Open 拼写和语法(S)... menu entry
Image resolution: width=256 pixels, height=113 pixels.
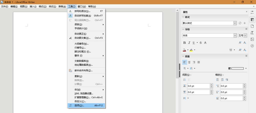pyautogui.click(x=86, y=11)
